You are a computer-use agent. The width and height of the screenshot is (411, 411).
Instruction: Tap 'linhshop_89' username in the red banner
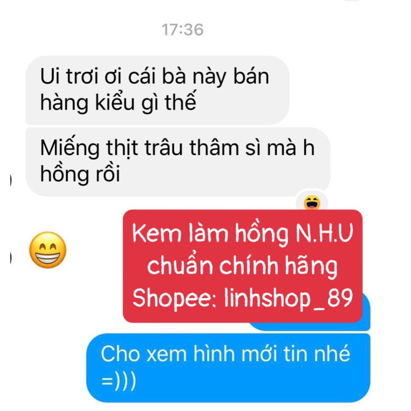(x=289, y=298)
